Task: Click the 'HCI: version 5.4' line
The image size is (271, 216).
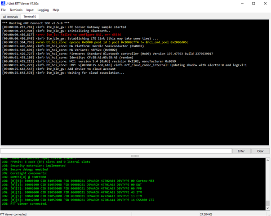Action: pos(89,61)
